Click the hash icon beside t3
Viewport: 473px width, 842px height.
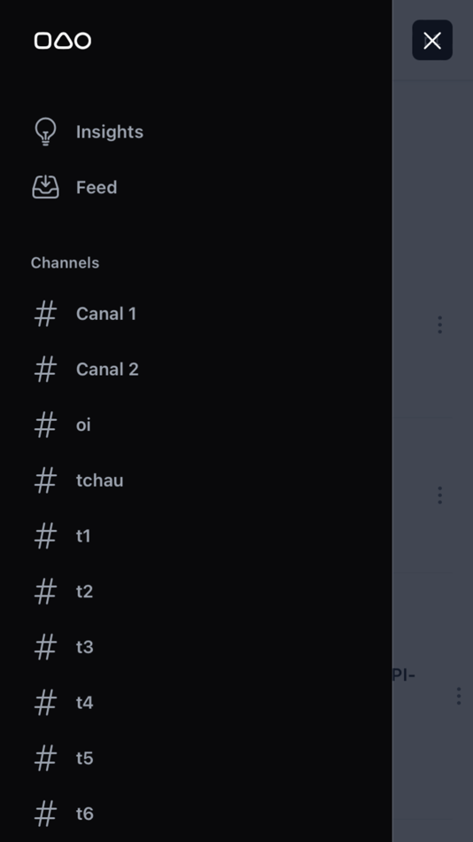[x=46, y=647]
